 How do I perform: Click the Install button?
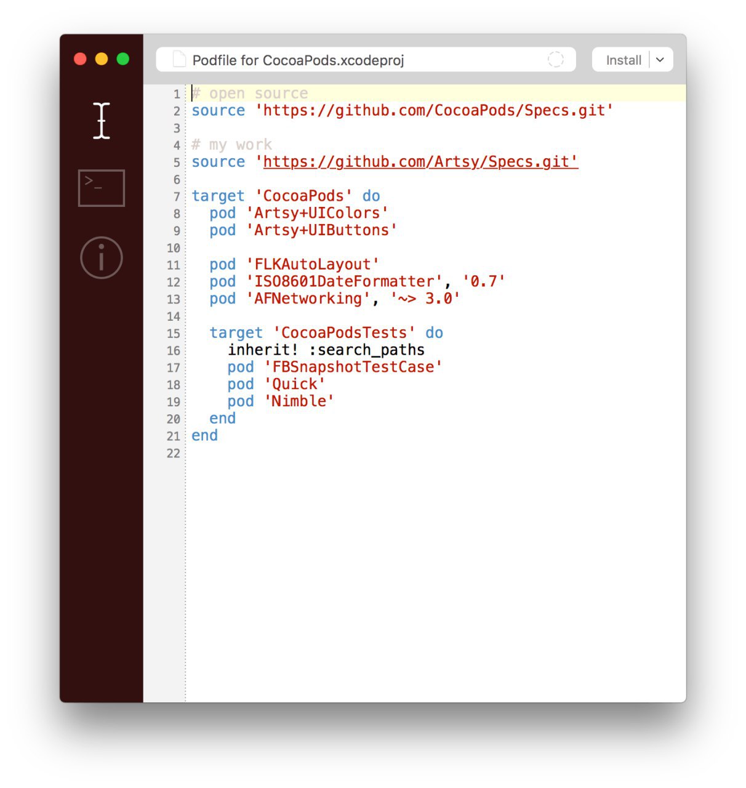coord(623,60)
